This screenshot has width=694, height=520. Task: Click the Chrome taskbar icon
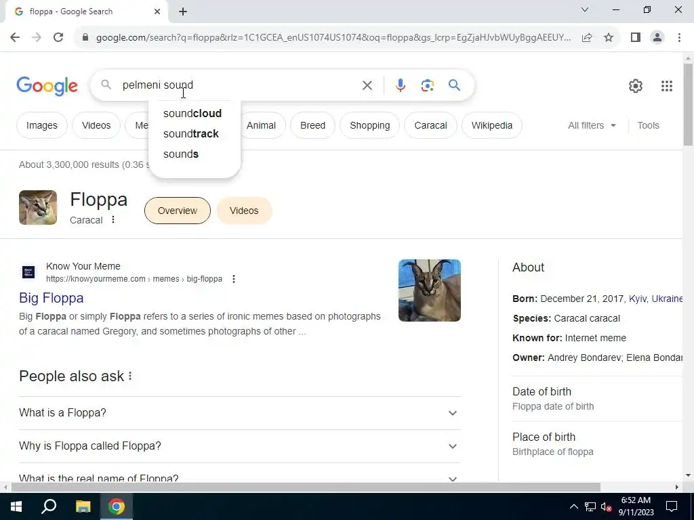click(117, 506)
